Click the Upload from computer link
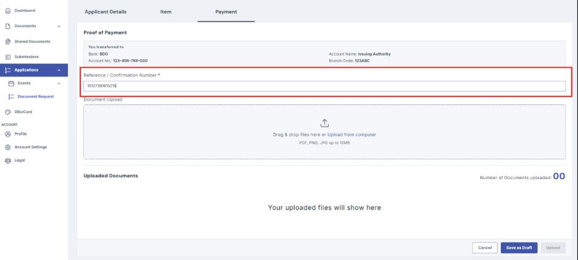 [x=351, y=135]
